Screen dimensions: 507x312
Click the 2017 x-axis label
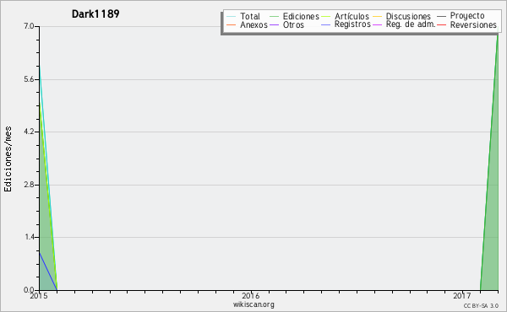(462, 296)
